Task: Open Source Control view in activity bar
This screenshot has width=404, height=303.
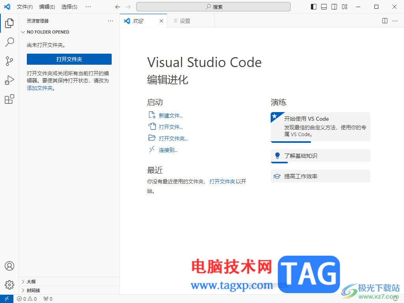Action: click(9, 61)
